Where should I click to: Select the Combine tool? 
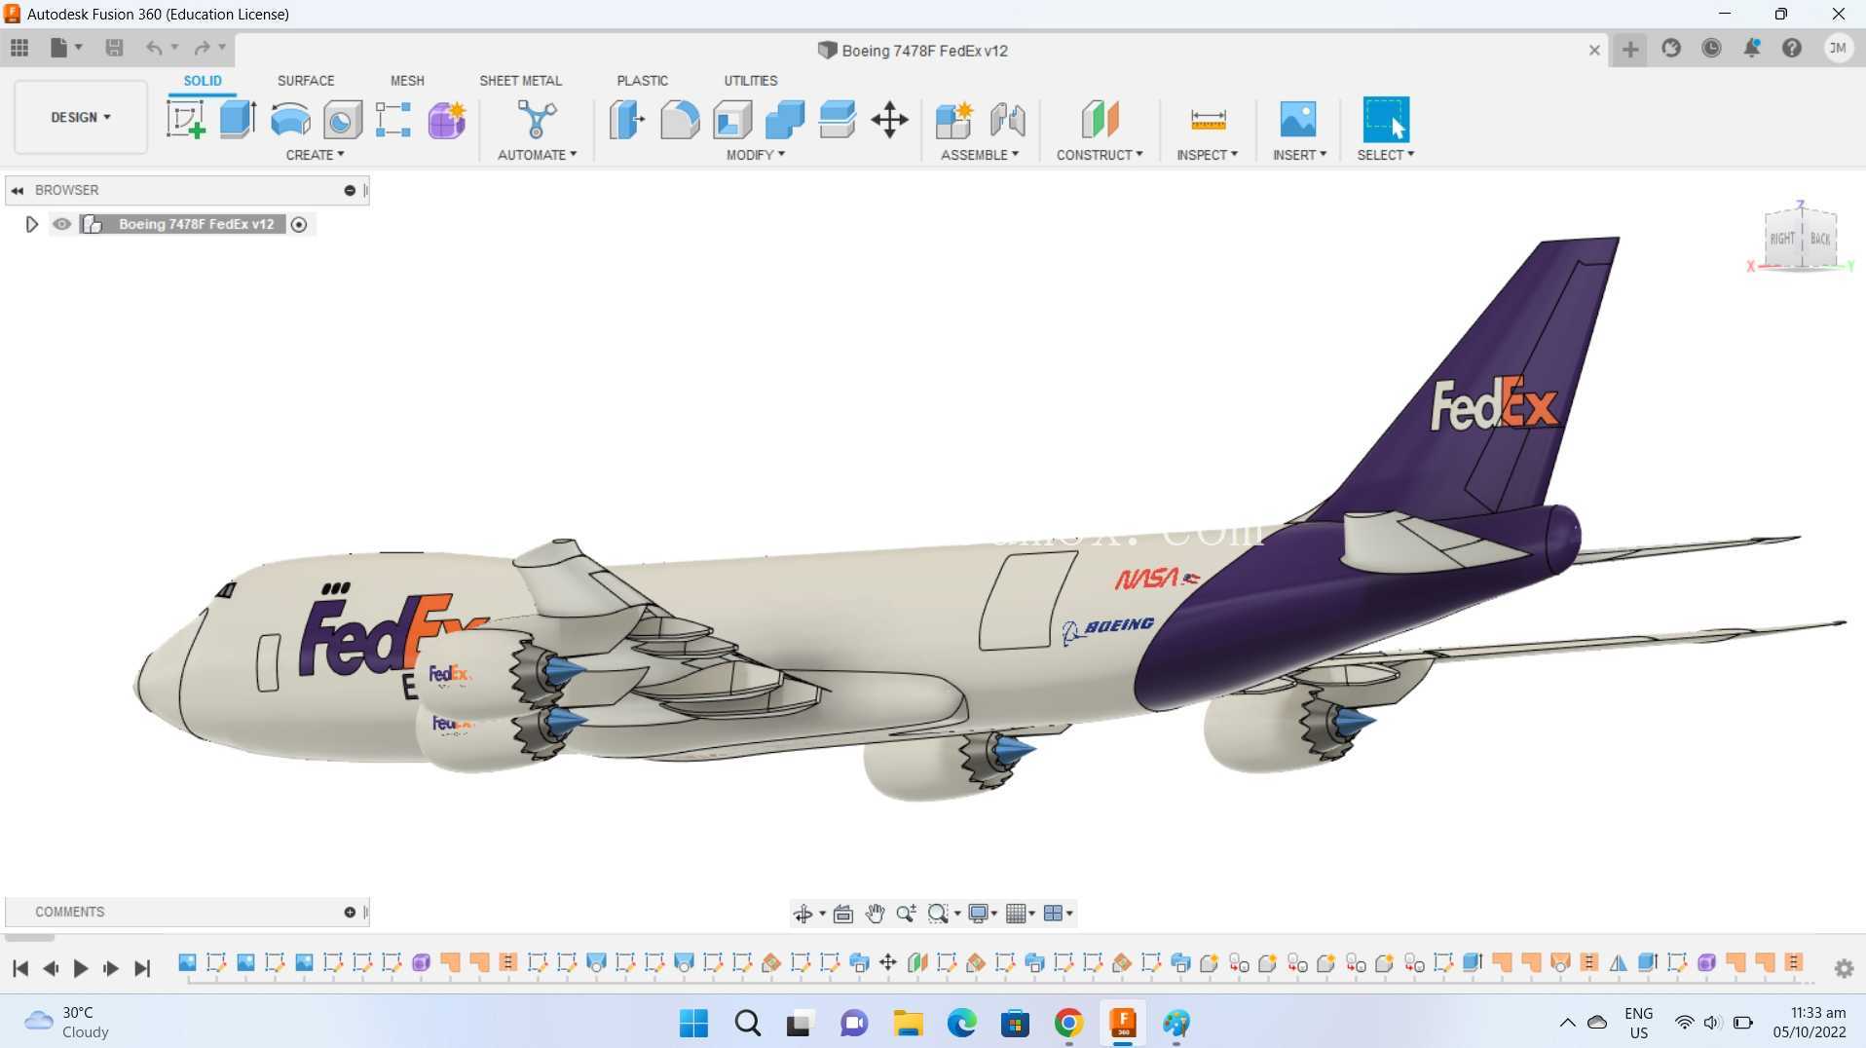click(785, 120)
